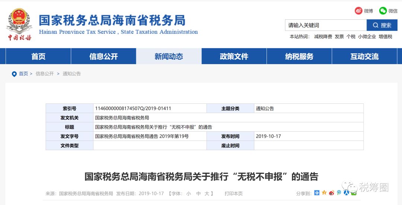402x205 pixels.
Task: Click hot word 个税
Action: pos(351,37)
